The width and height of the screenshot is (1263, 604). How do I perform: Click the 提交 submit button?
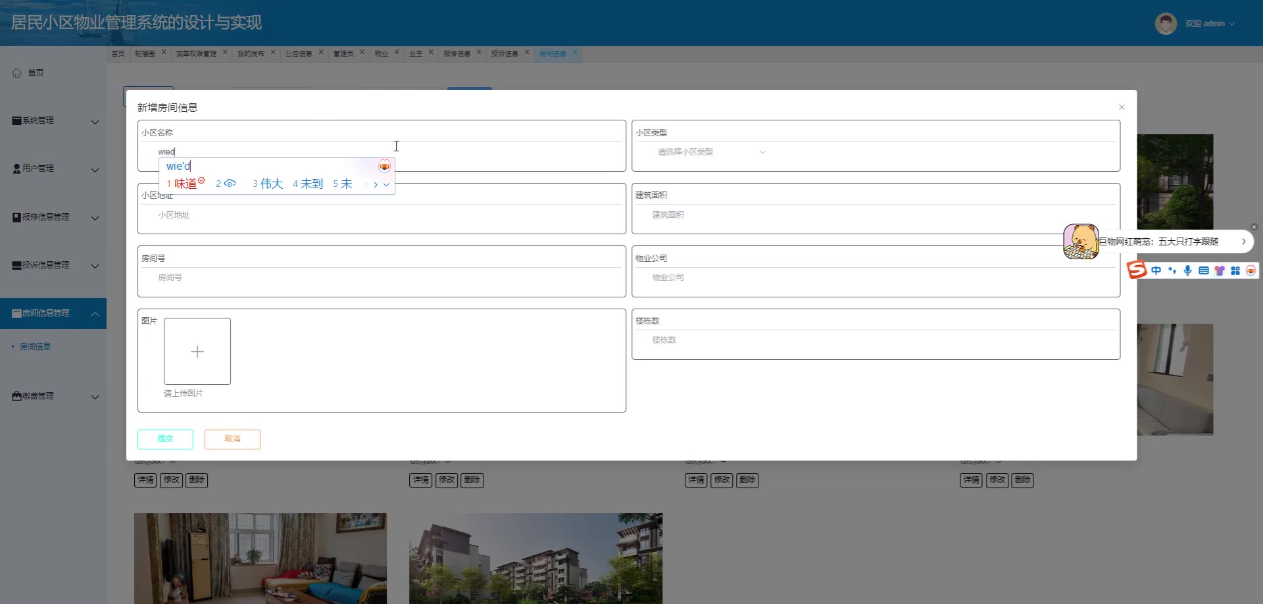point(165,439)
